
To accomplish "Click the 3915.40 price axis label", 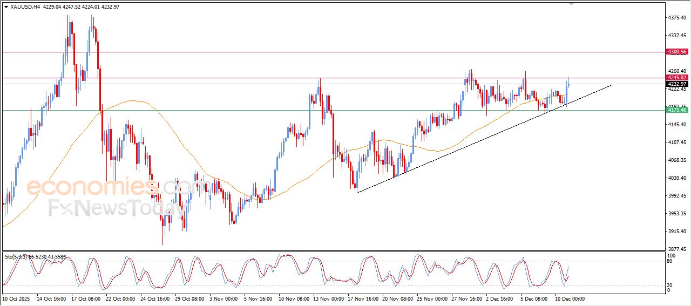I will (x=677, y=232).
